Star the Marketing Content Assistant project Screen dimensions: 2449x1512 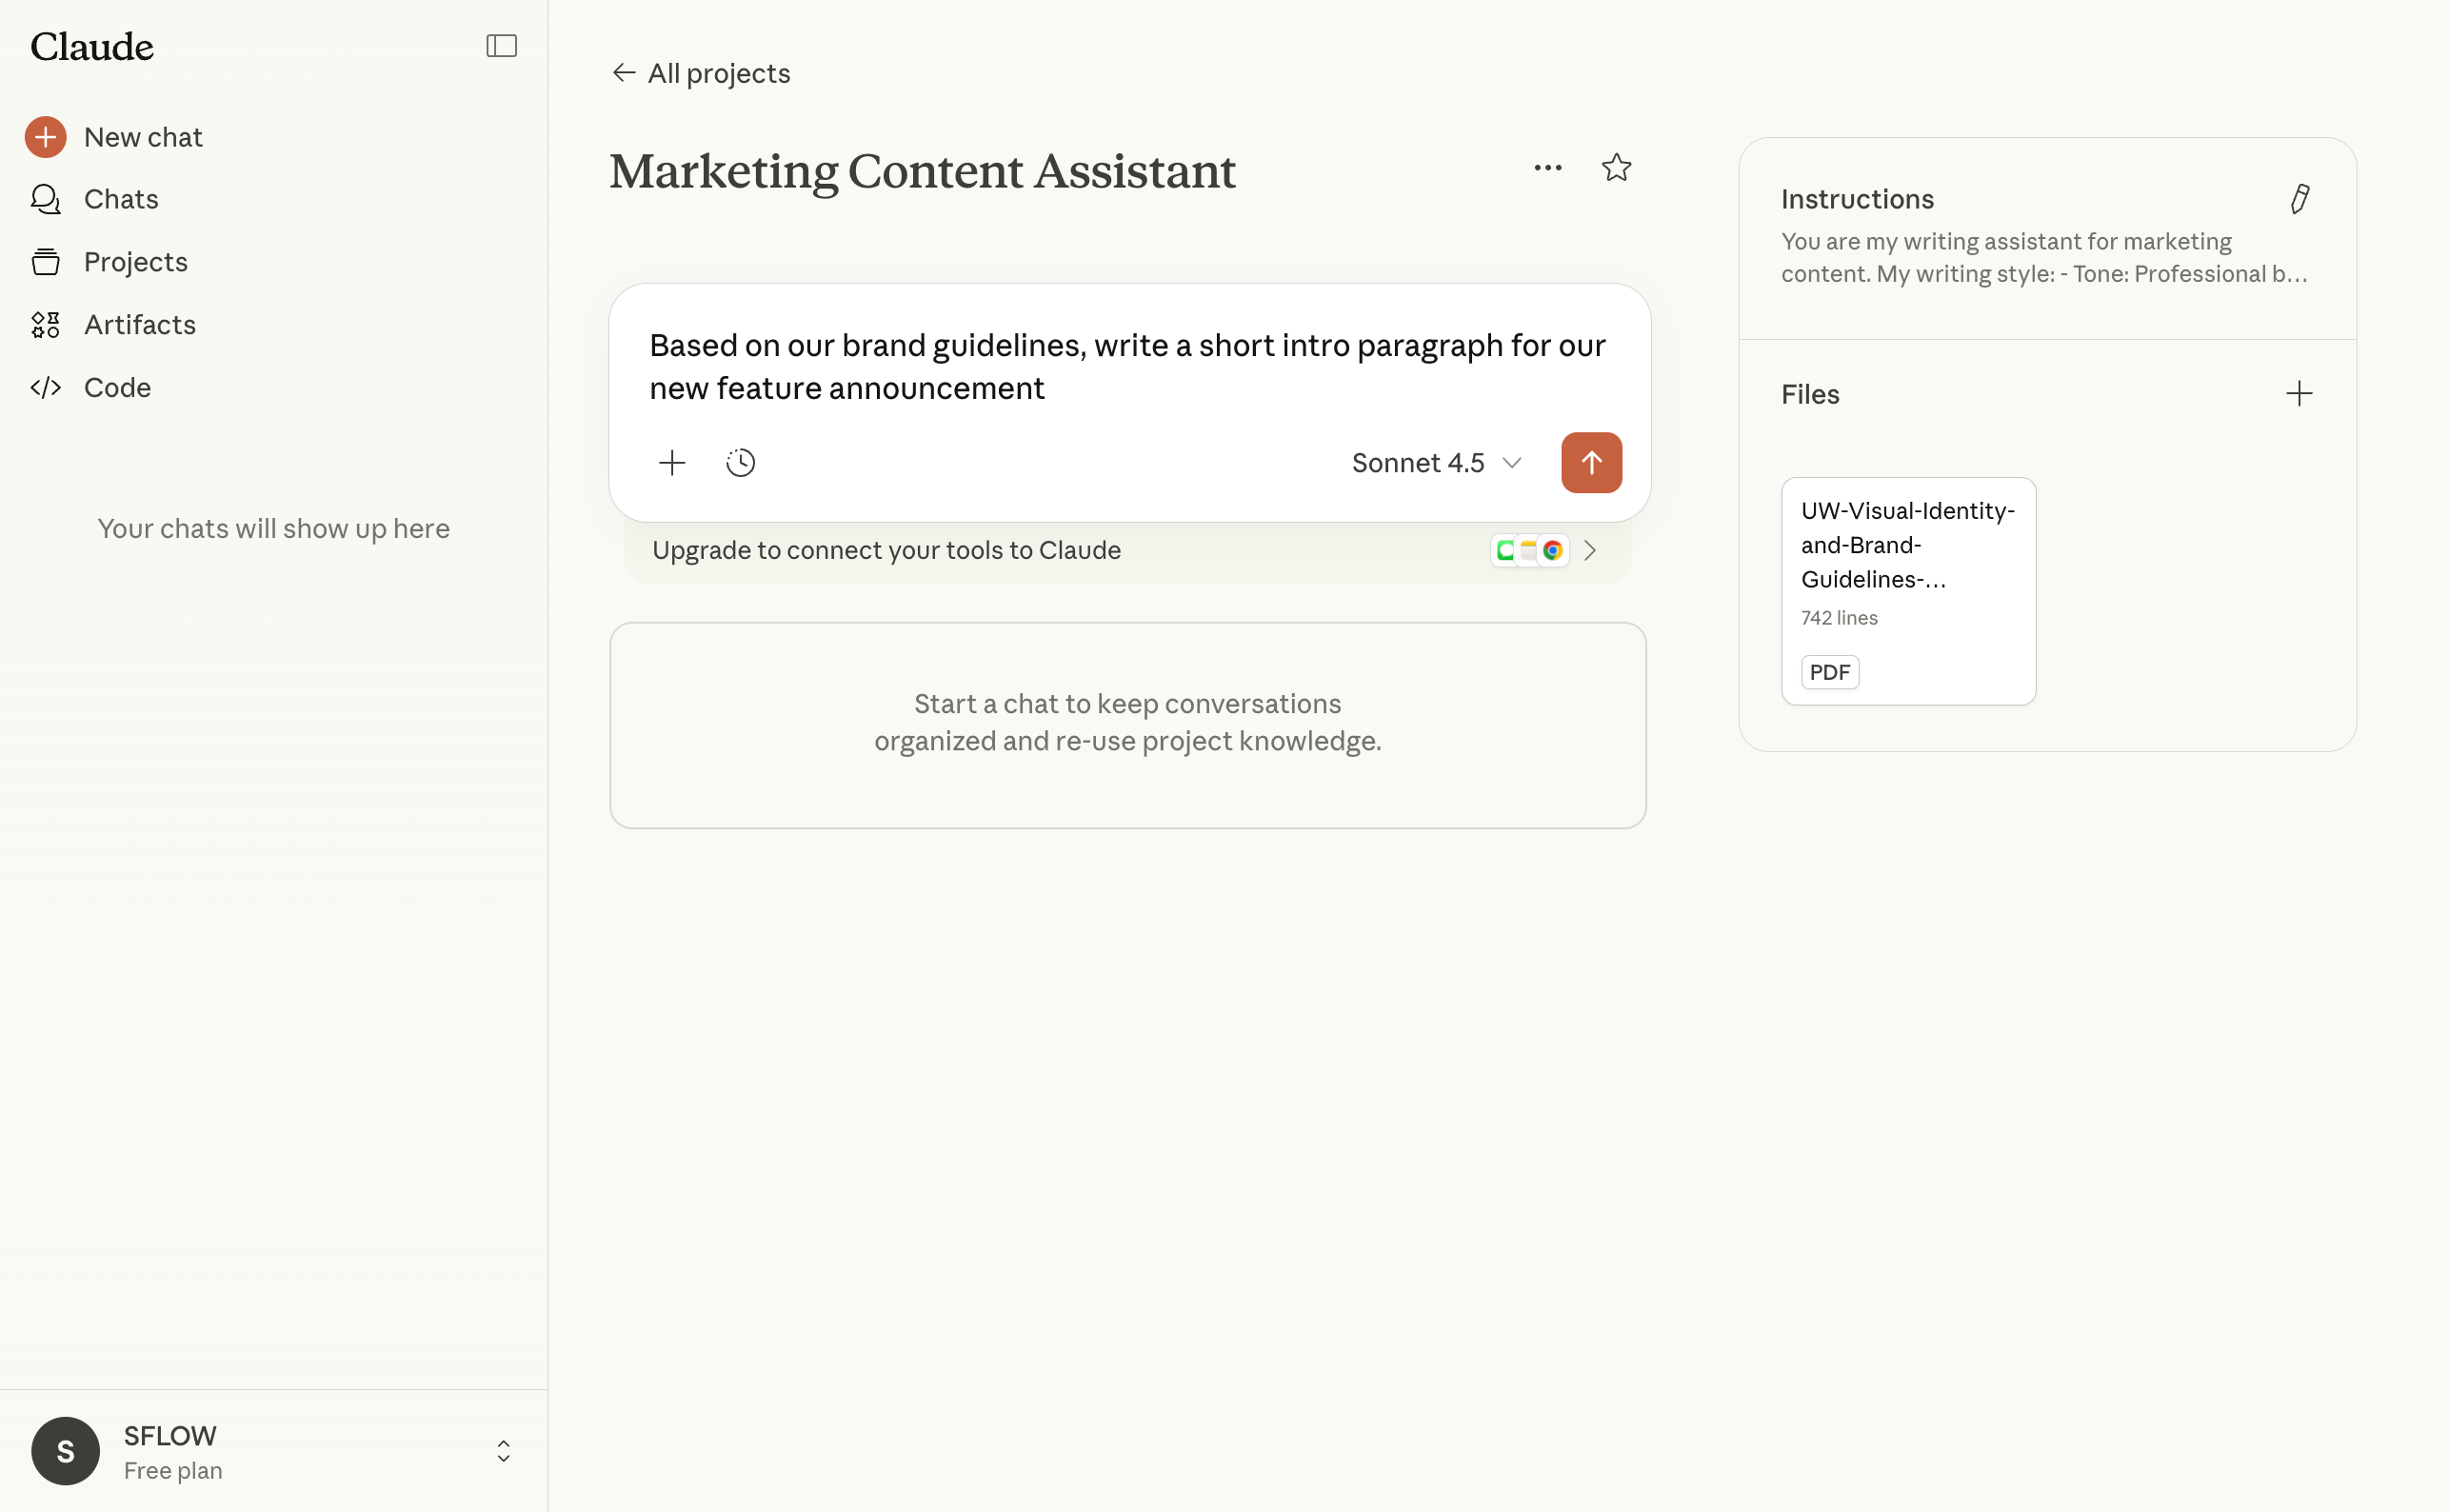pyautogui.click(x=1616, y=168)
